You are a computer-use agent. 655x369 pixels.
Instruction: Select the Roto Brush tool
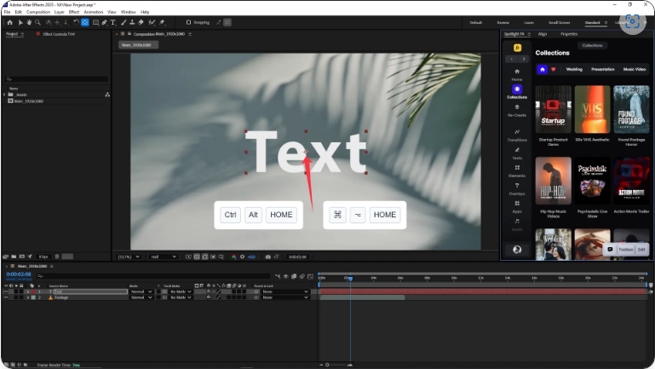tap(152, 22)
